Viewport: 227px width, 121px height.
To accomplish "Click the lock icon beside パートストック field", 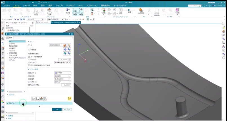I will pyautogui.click(x=69, y=60).
